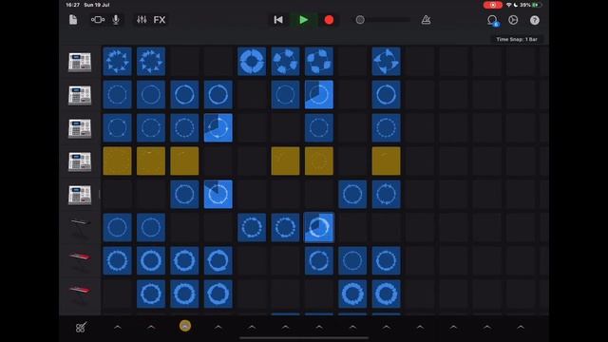Go to beginning of song

pyautogui.click(x=278, y=20)
